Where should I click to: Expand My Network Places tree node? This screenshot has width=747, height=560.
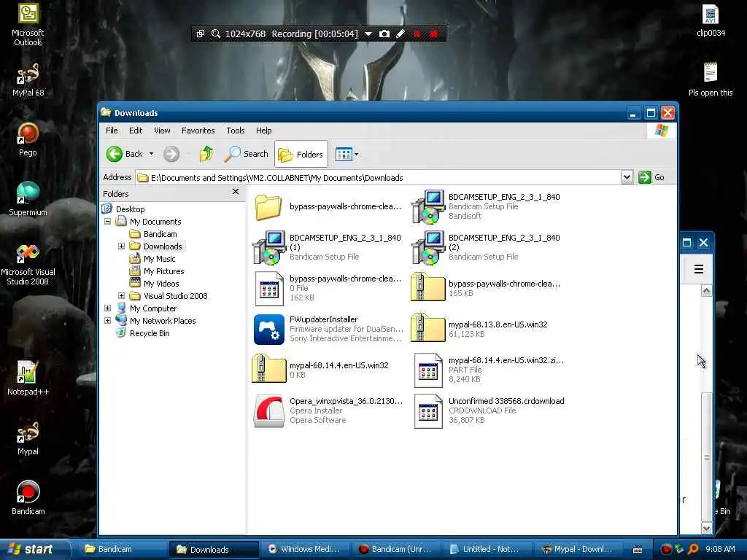pos(108,321)
